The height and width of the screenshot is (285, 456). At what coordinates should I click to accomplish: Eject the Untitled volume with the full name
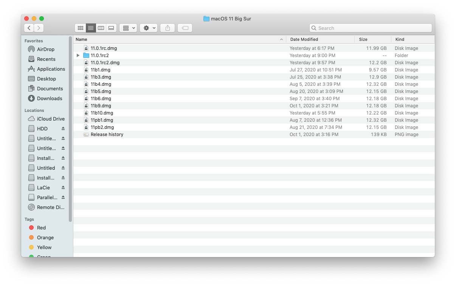click(63, 168)
